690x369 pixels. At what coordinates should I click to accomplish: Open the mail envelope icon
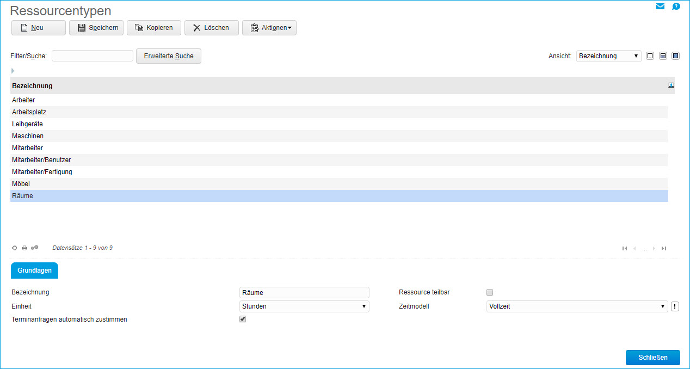pos(660,7)
